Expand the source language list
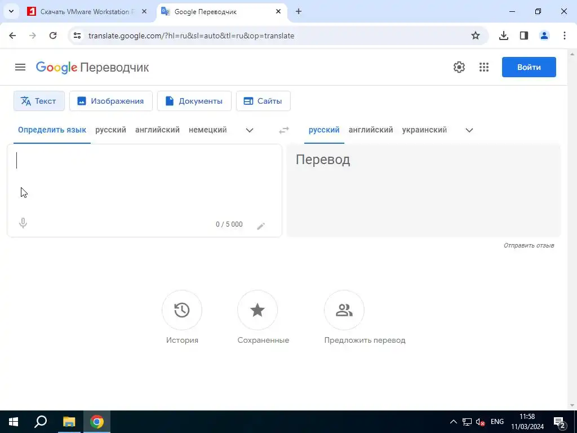The width and height of the screenshot is (577, 433). point(250,130)
